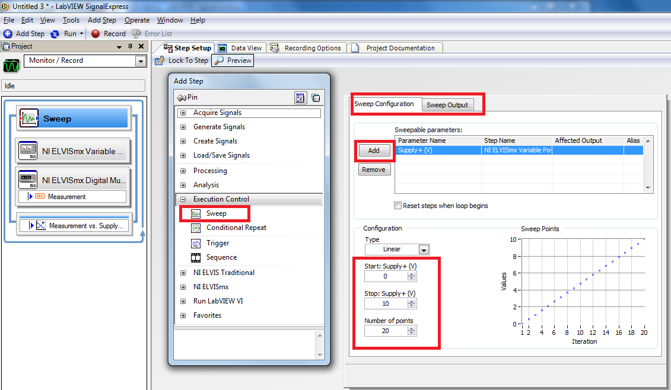Open the Run options dropdown arrow

pyautogui.click(x=81, y=33)
